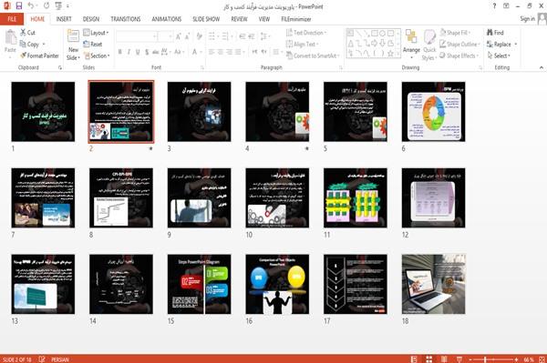Image resolution: width=547 pixels, height=363 pixels.
Task: Toggle the Bold formatting button
Action: pos(120,52)
